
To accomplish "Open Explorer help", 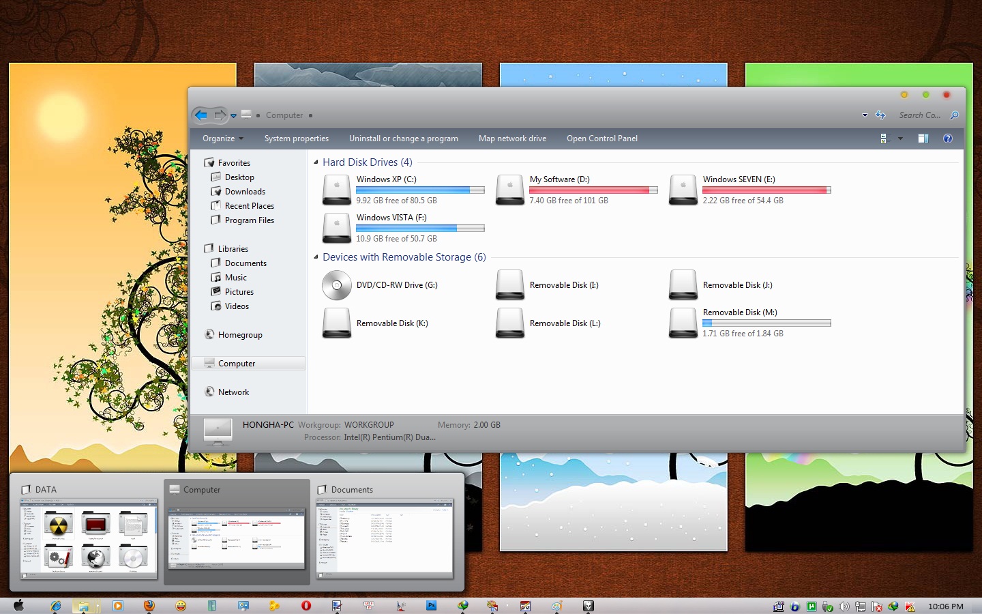I will tap(947, 138).
